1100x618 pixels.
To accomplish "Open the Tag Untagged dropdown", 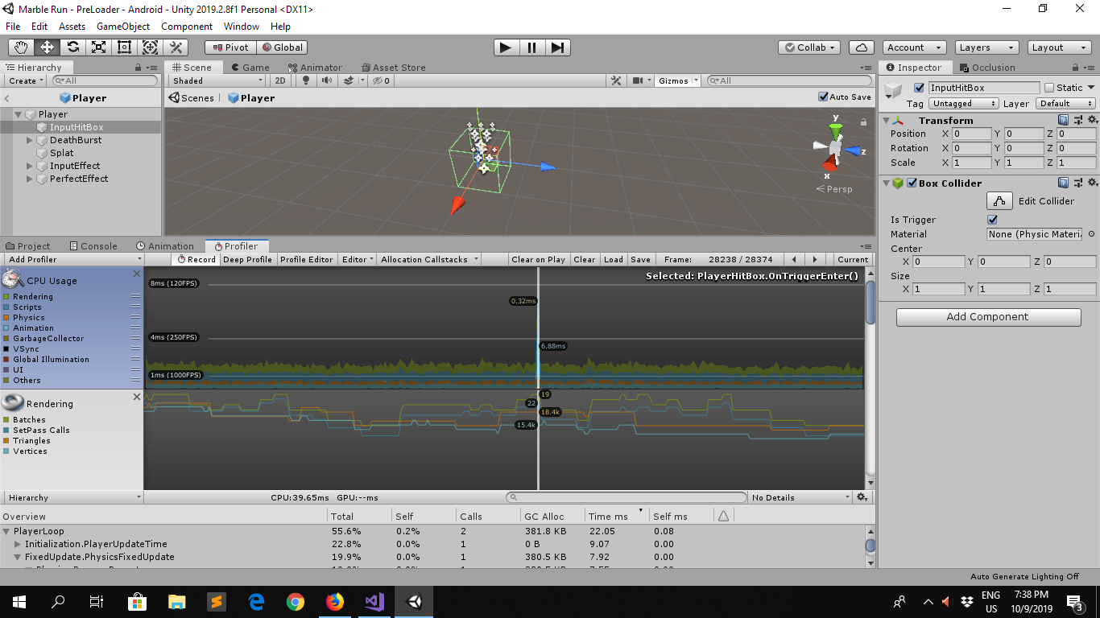I will tap(962, 104).
